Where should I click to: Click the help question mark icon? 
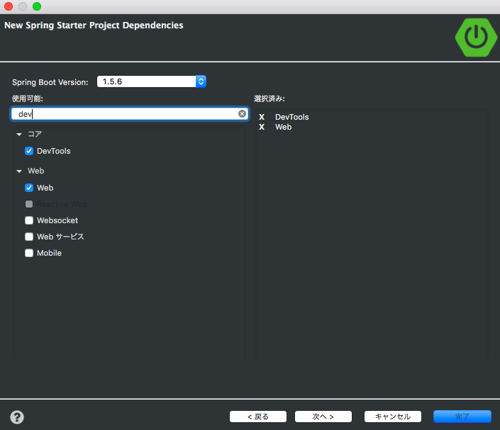coord(17,417)
